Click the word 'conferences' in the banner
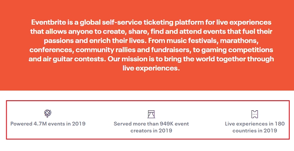This screenshot has width=294, height=151. click(51, 50)
